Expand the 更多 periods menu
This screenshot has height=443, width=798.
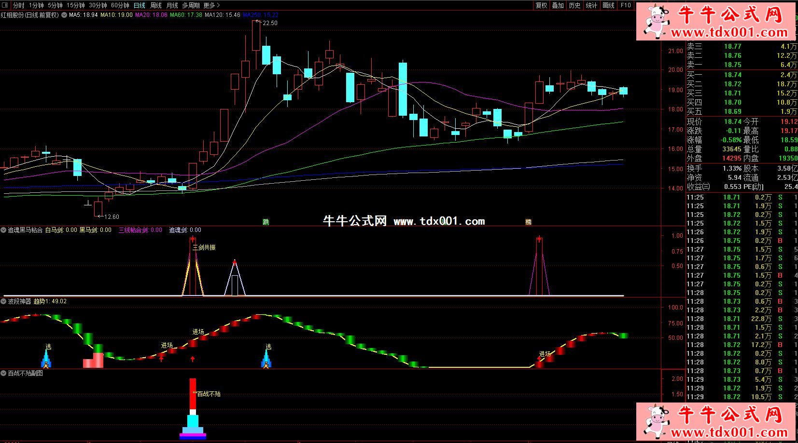tap(211, 5)
